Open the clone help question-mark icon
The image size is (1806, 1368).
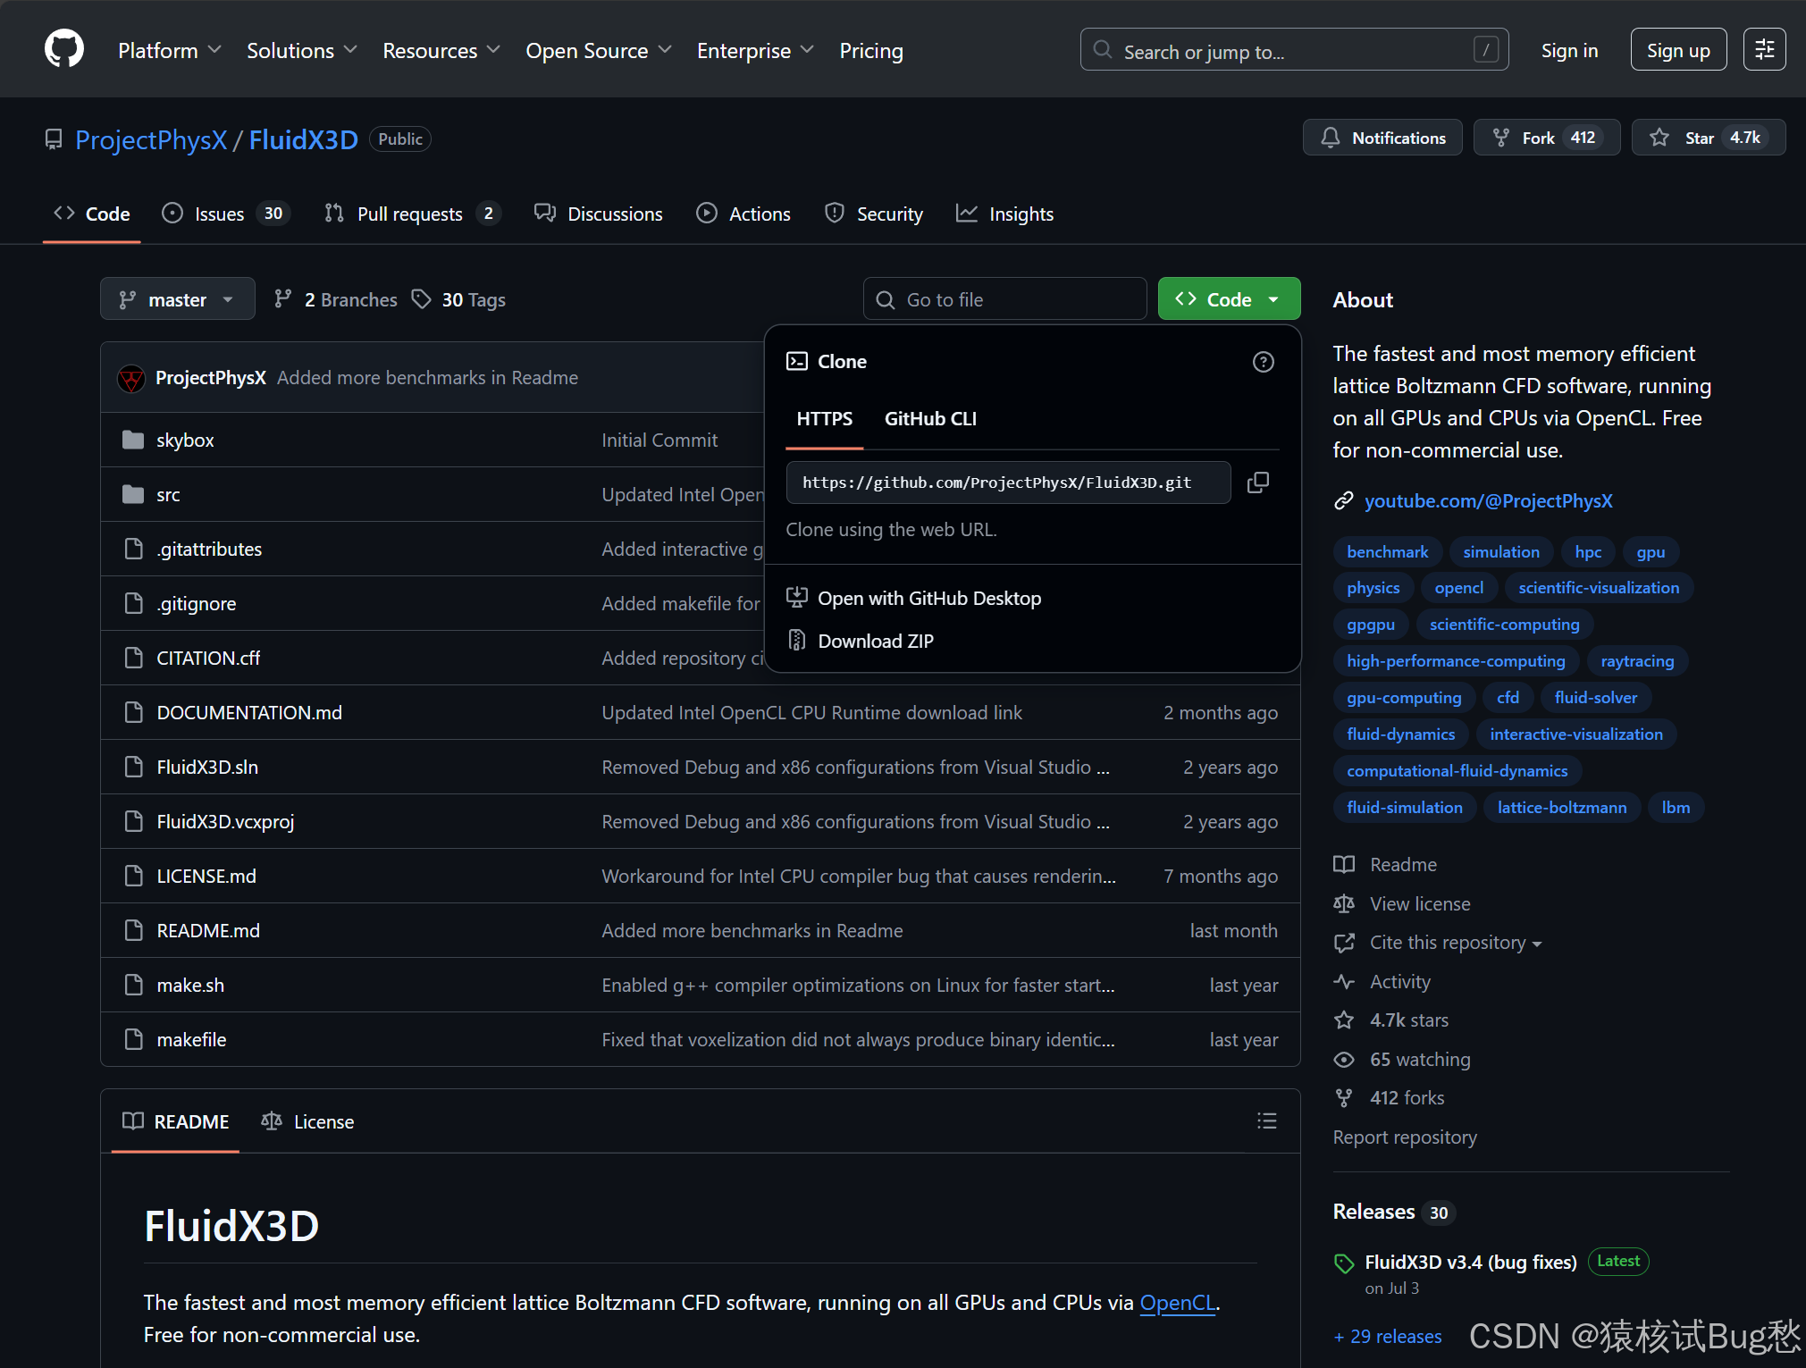coord(1263,362)
